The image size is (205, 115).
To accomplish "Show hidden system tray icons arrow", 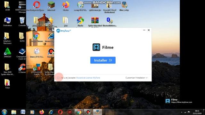I will point(182,112).
